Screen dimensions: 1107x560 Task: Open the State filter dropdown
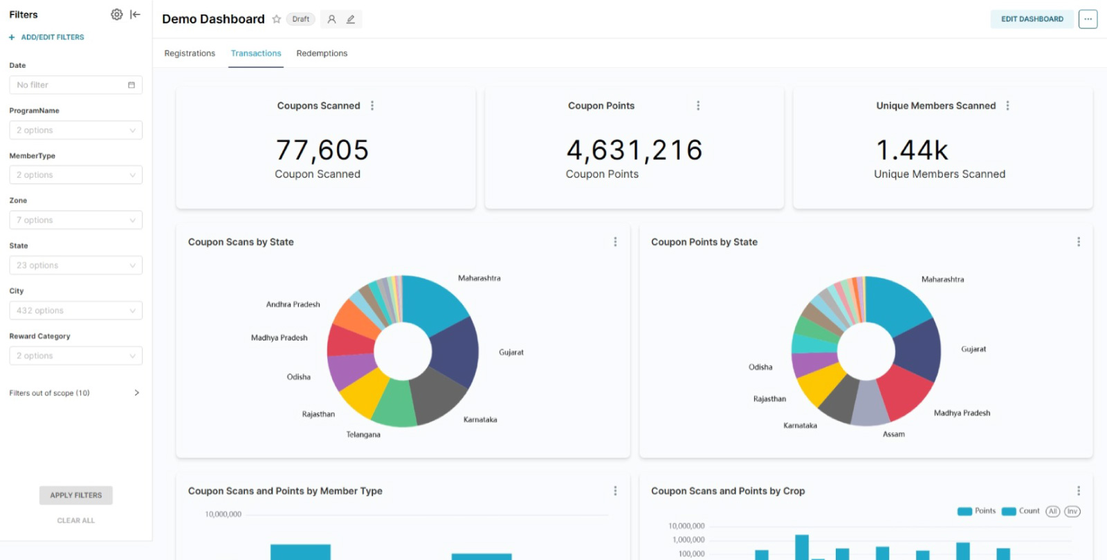(x=75, y=265)
